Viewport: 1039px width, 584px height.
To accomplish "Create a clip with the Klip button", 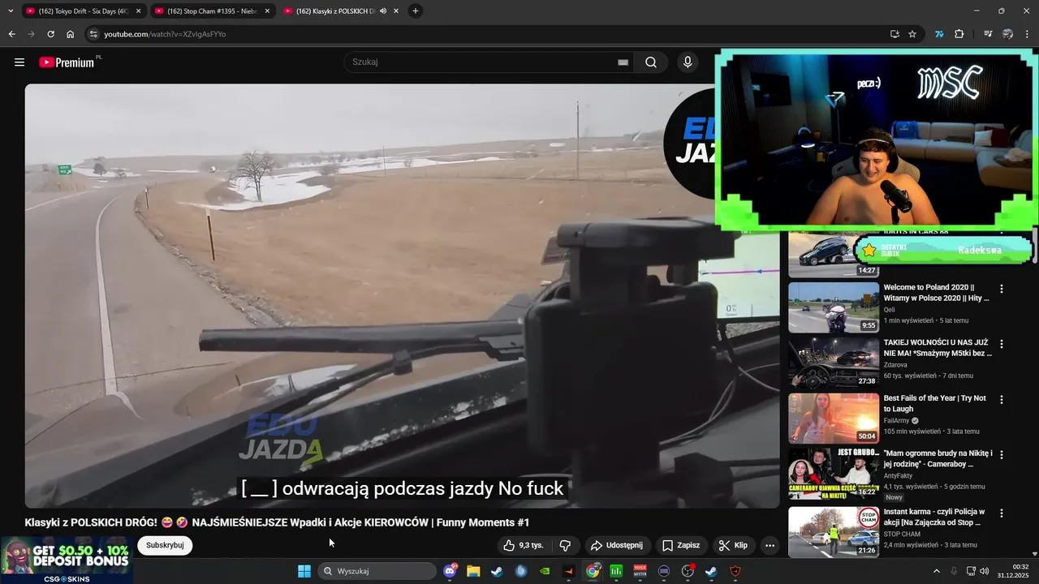I will [x=734, y=546].
